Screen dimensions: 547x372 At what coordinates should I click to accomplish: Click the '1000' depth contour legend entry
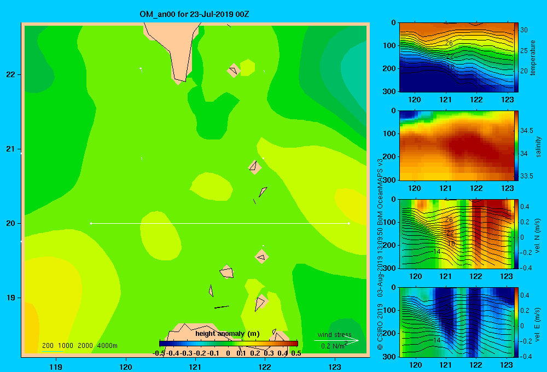point(66,346)
